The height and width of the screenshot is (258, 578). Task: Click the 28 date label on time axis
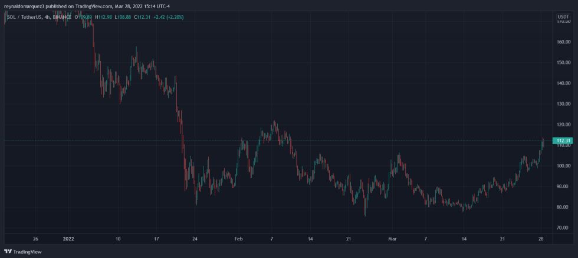pyautogui.click(x=541, y=239)
